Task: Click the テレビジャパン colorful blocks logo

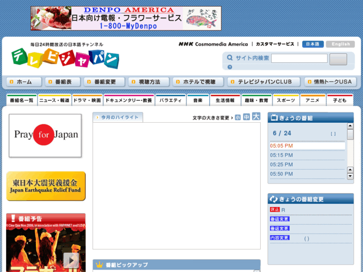Action: pyautogui.click(x=65, y=58)
